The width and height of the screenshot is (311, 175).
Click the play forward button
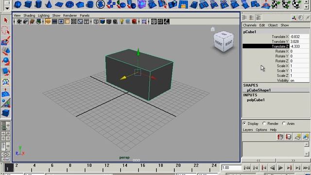point(281,168)
